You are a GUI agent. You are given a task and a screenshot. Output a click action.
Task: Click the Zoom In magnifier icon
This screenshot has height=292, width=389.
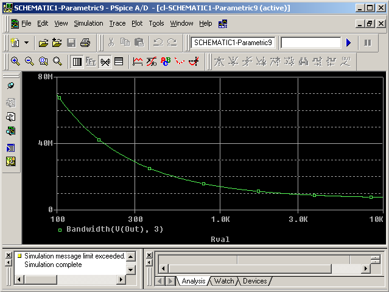[15, 62]
